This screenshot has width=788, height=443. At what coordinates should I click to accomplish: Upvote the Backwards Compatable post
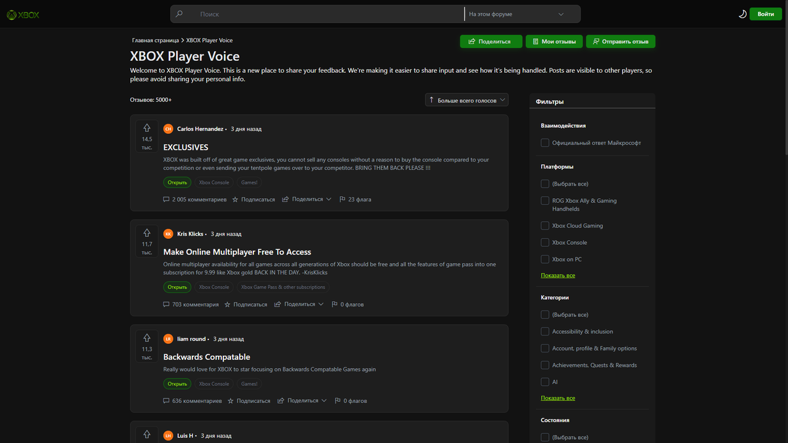147,339
